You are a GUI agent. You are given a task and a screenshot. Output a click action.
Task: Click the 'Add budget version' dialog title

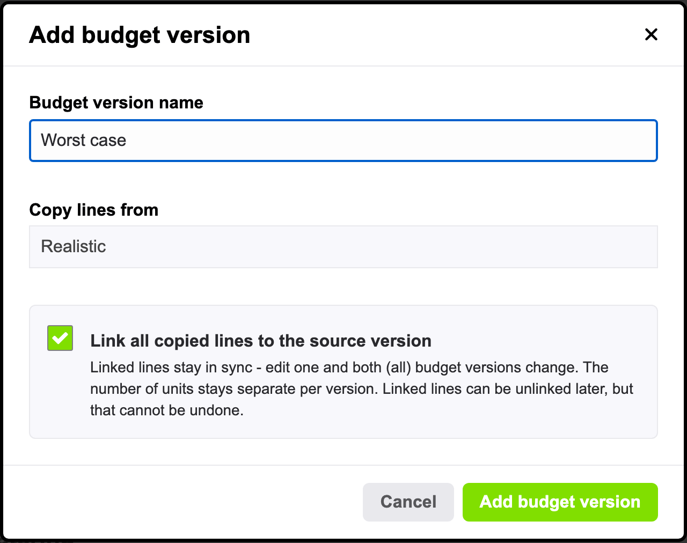coord(140,35)
